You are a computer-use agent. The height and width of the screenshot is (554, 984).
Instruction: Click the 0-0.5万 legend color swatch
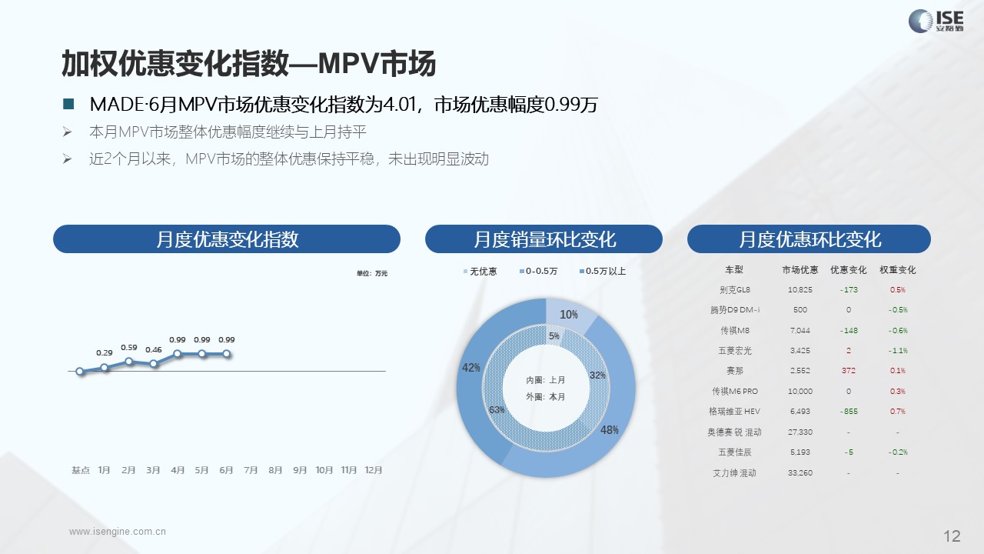(x=522, y=272)
